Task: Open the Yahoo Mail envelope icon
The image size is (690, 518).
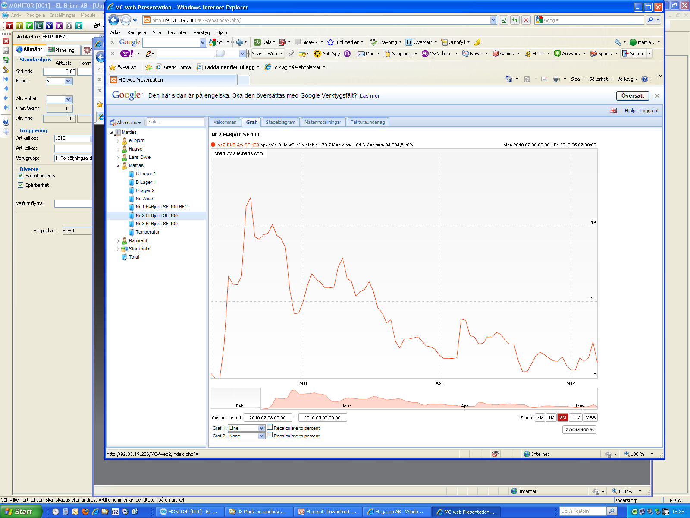Action: 361,54
